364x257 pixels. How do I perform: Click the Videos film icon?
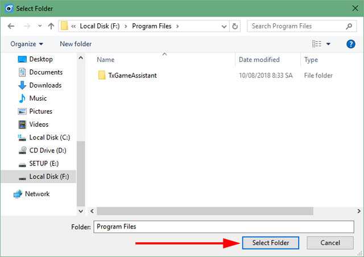[22, 125]
